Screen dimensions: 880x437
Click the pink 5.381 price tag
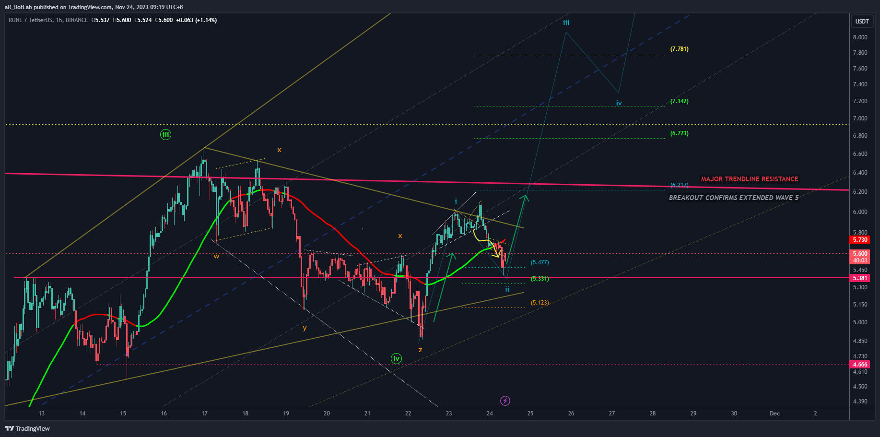coord(860,278)
